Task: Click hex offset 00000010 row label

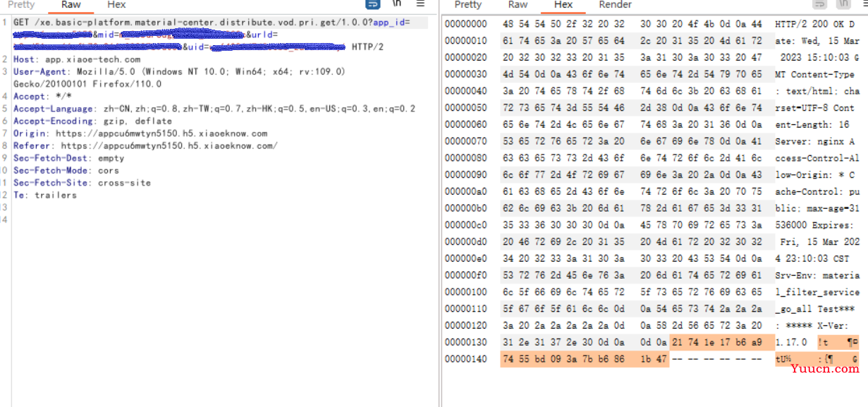Action: point(465,41)
